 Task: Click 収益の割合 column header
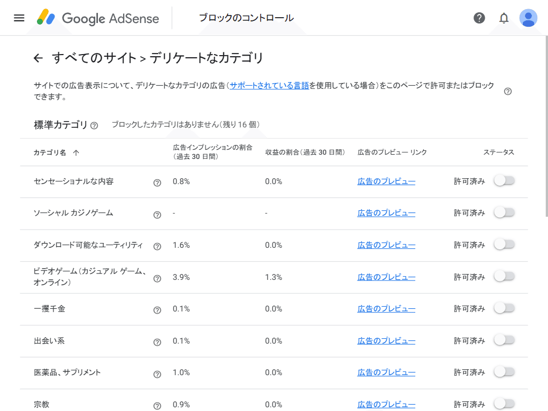pos(305,153)
